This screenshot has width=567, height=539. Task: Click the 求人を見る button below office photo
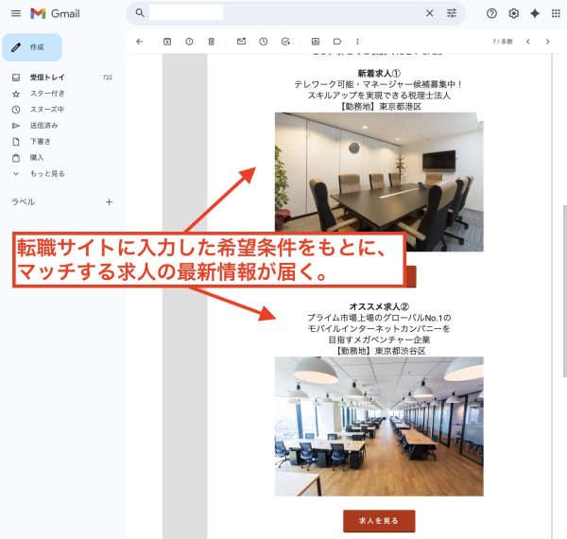click(379, 521)
